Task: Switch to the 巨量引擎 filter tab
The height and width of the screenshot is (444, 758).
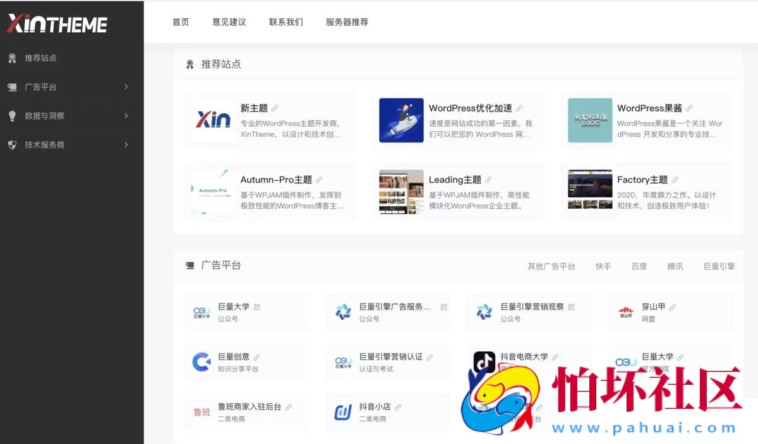Action: [x=719, y=266]
